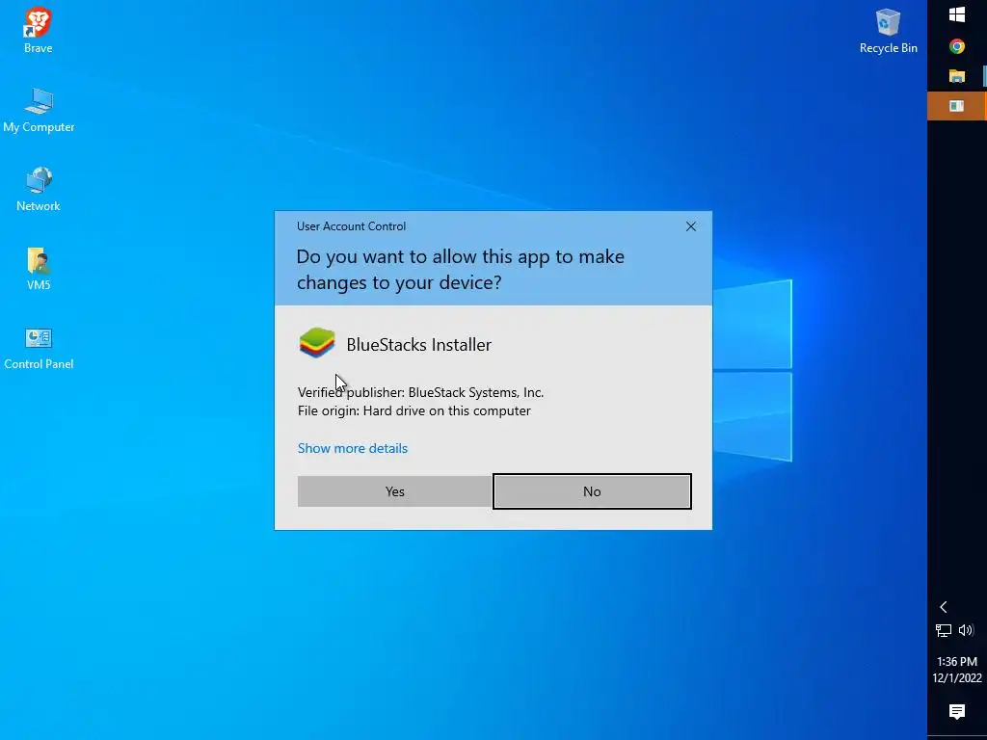
Task: Select the VM5 user folder icon
Action: 39,269
